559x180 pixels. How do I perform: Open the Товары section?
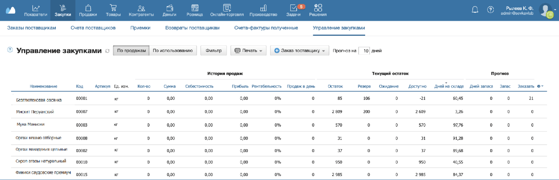tap(113, 10)
